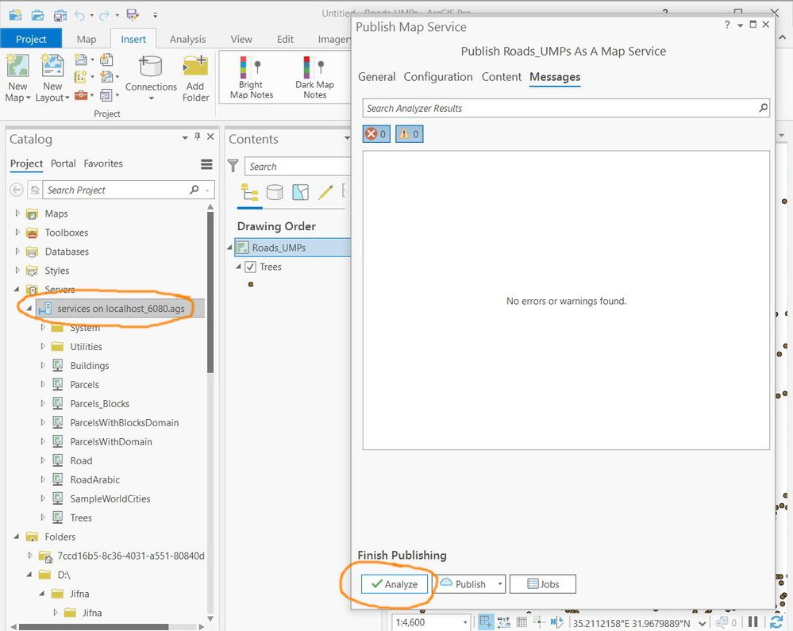Click the Analyze button
Screen dimensions: 793x631
395,584
